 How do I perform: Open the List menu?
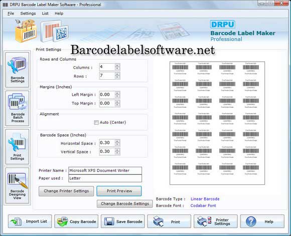pos(45,14)
